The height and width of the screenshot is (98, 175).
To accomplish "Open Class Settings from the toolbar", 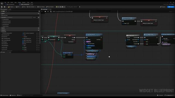I will click(x=41, y=7).
